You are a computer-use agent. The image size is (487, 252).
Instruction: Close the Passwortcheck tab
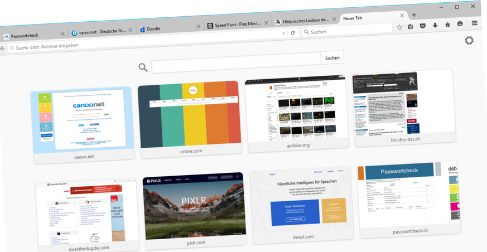[62, 34]
